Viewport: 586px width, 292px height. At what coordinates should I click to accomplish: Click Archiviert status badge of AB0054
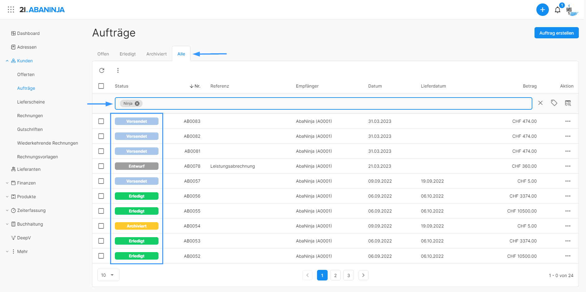coord(137,226)
